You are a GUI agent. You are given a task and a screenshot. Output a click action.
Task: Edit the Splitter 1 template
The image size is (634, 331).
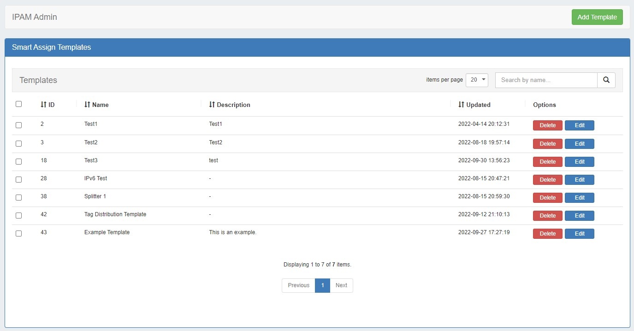click(x=579, y=198)
